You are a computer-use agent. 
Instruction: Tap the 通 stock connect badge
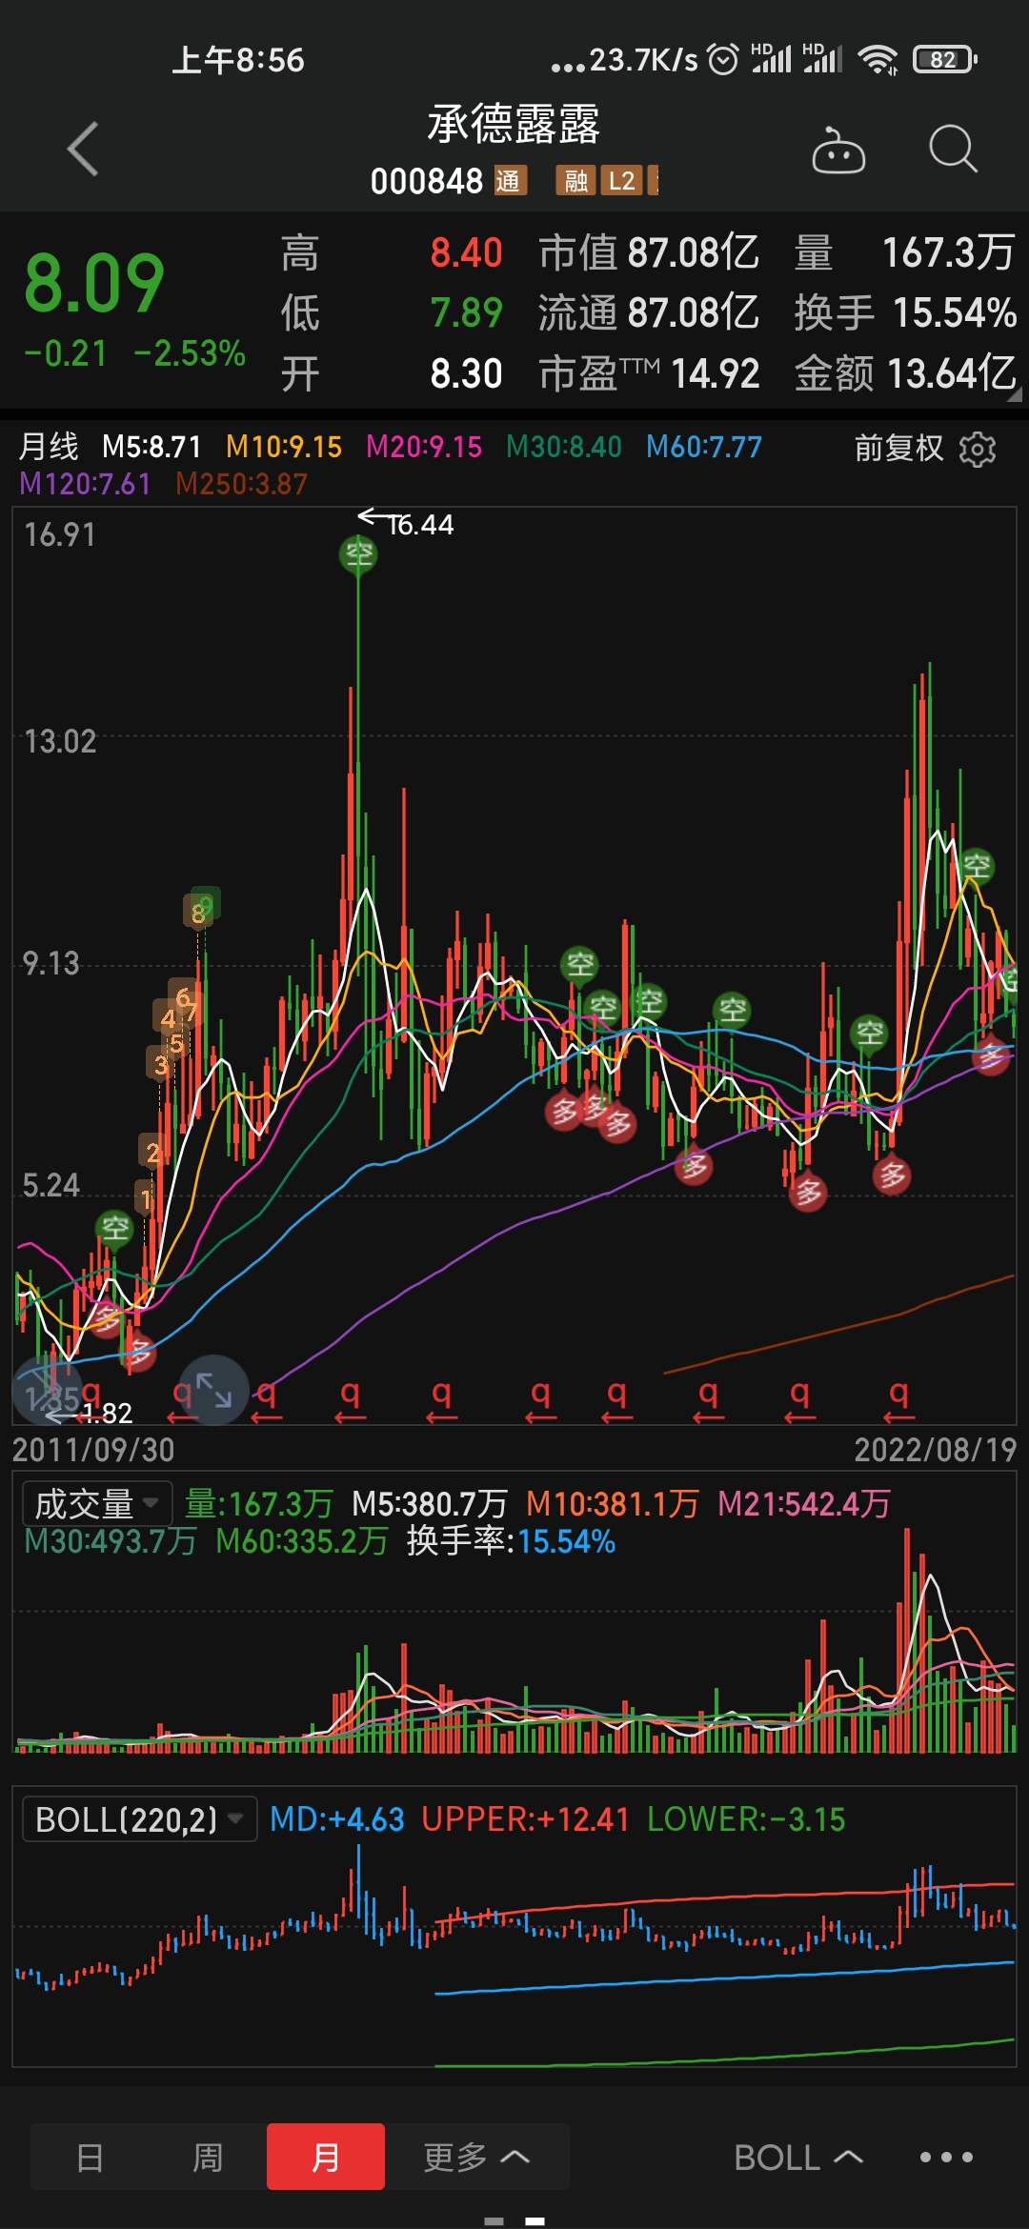point(508,181)
